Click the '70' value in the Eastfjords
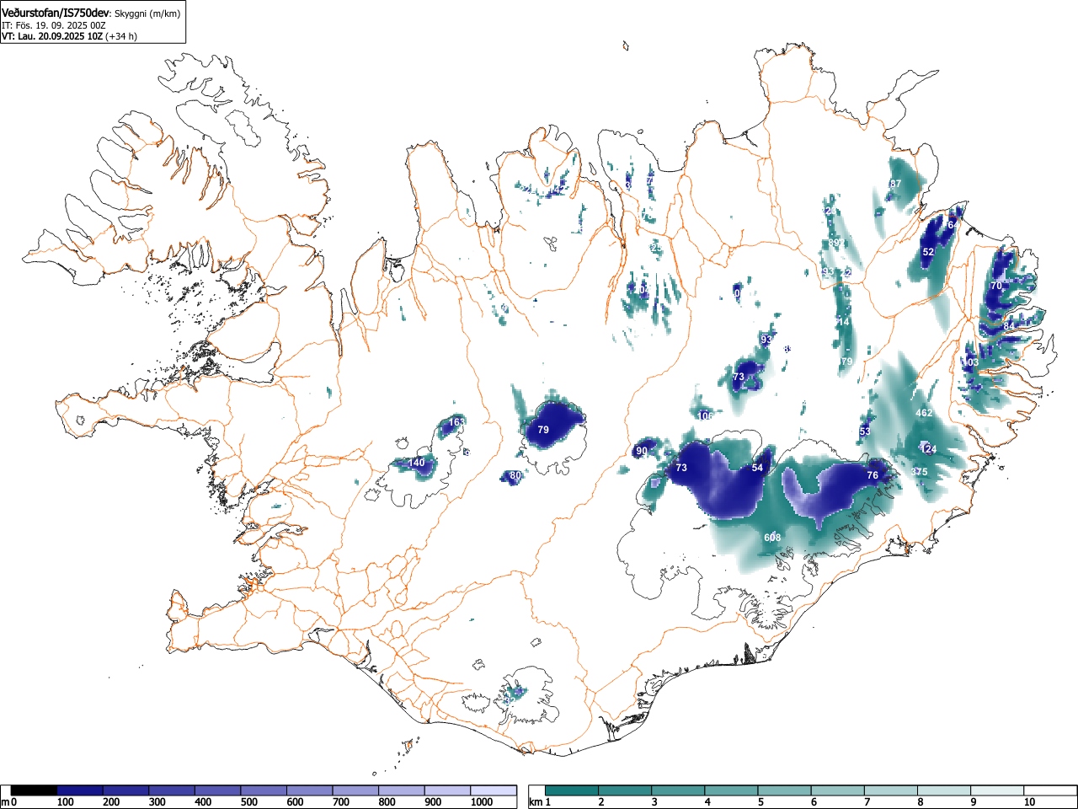The height and width of the screenshot is (809, 1078). 996,286
